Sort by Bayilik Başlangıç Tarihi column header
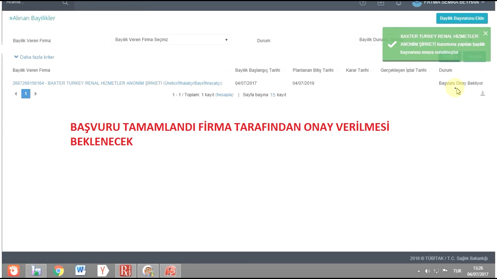Screen dimensions: 497x279 [x=258, y=70]
